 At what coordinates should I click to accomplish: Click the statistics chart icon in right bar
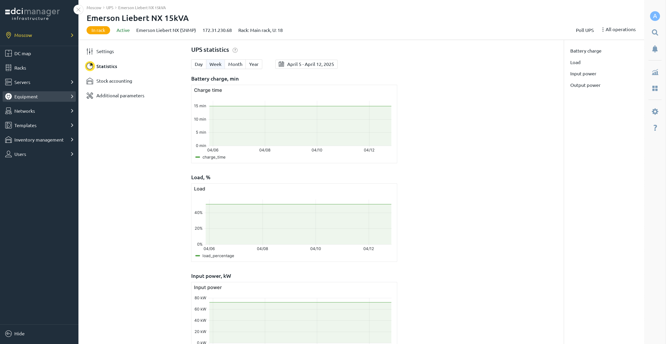[x=655, y=72]
